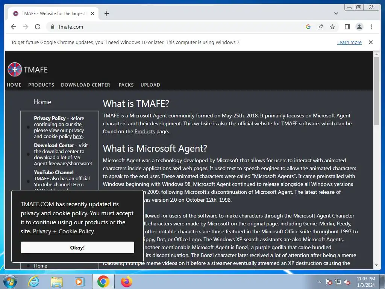Open the DOWNLOAD CENTER menu item
Image resolution: width=385 pixels, height=289 pixels.
click(x=85, y=85)
